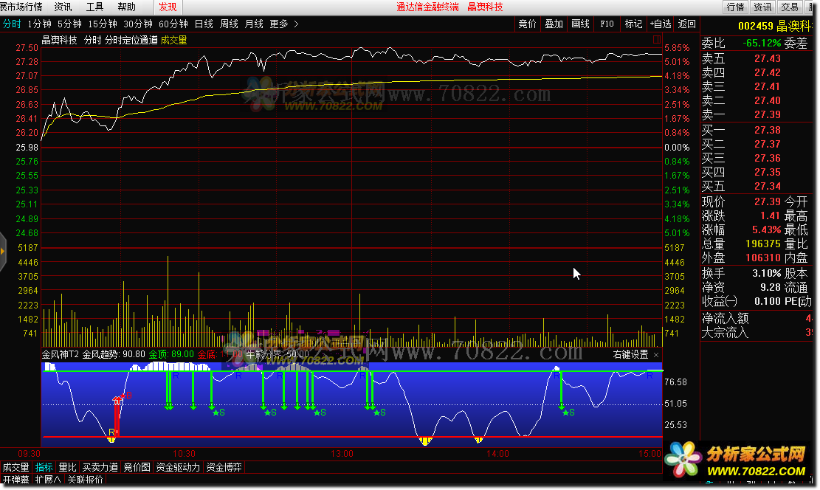Image resolution: width=820 pixels, height=490 pixels.
Task: Add stock via +自选 button
Action: 661,24
